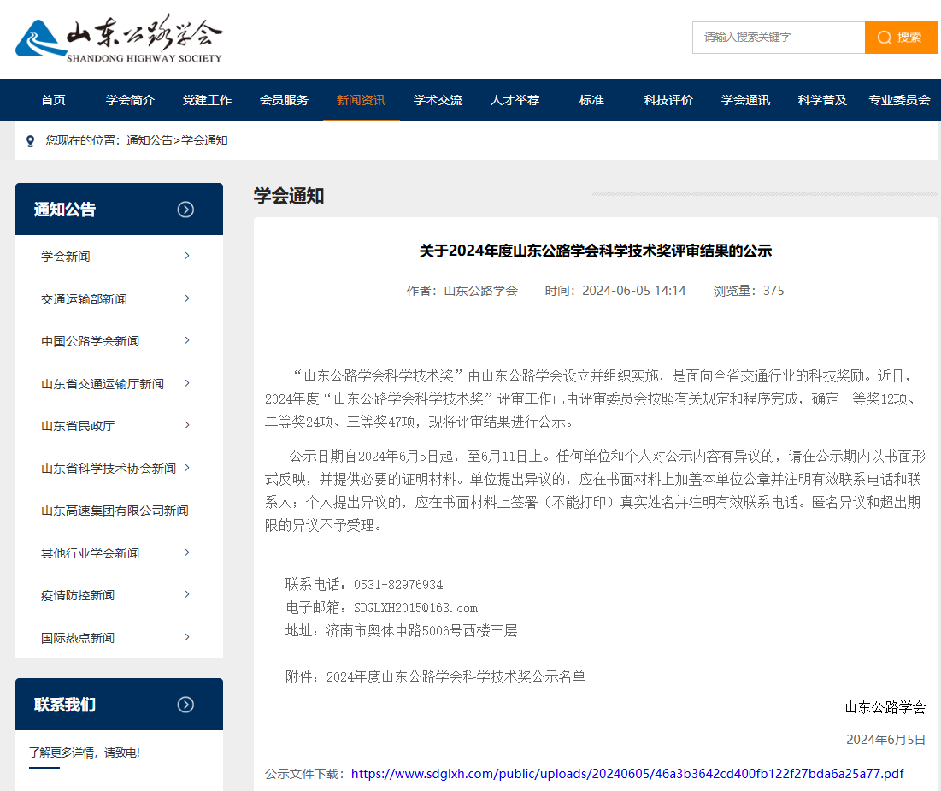Open 交通运输部新闻 sidebar link
The image size is (941, 791).
84,299
